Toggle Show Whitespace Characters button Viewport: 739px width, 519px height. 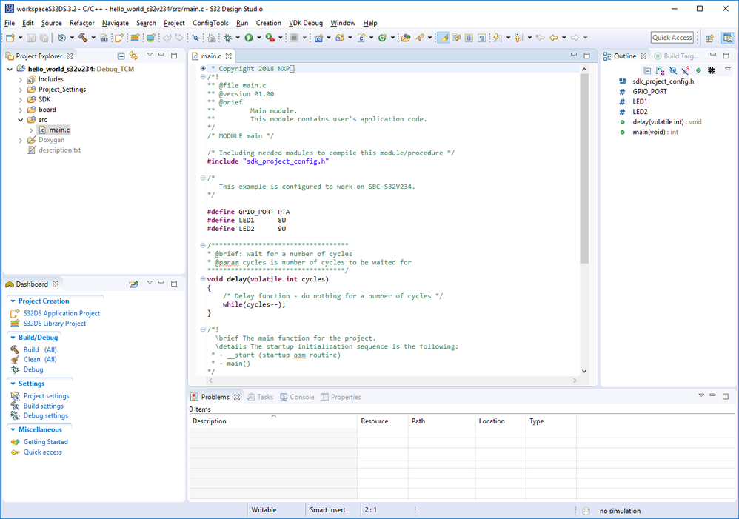(x=481, y=38)
